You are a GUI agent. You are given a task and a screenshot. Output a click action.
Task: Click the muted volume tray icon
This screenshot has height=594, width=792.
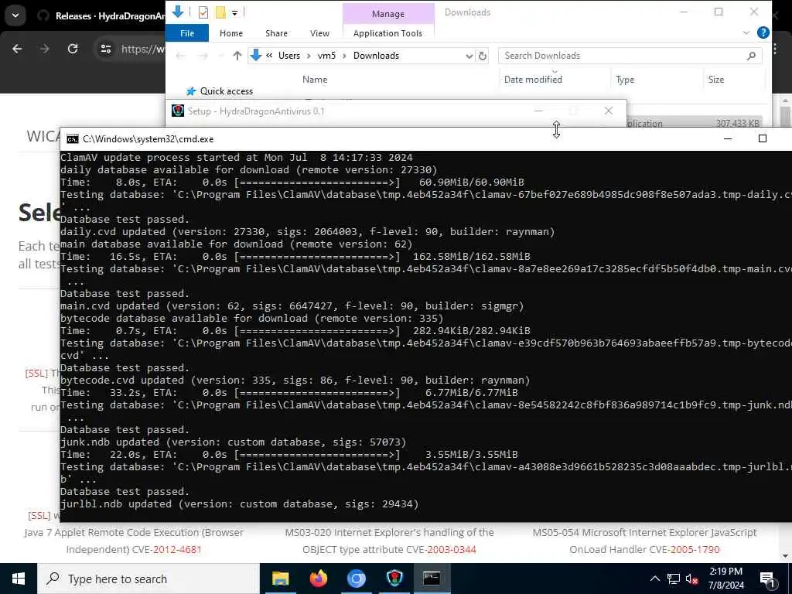coord(692,579)
